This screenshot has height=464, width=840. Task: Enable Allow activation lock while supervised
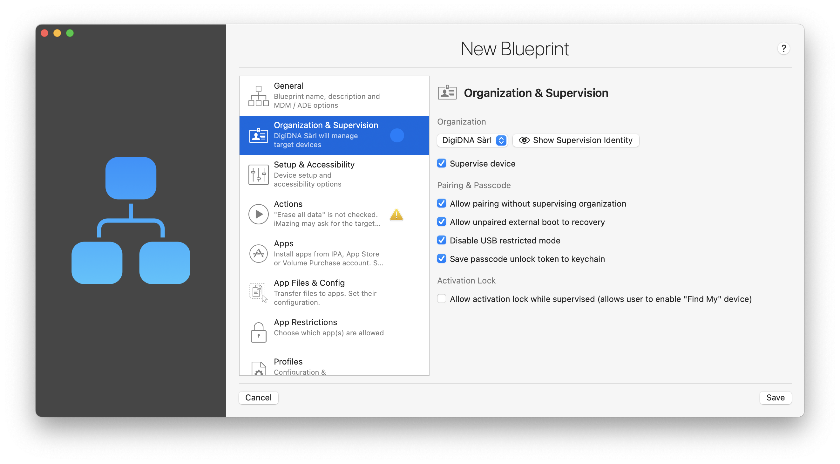(x=442, y=299)
